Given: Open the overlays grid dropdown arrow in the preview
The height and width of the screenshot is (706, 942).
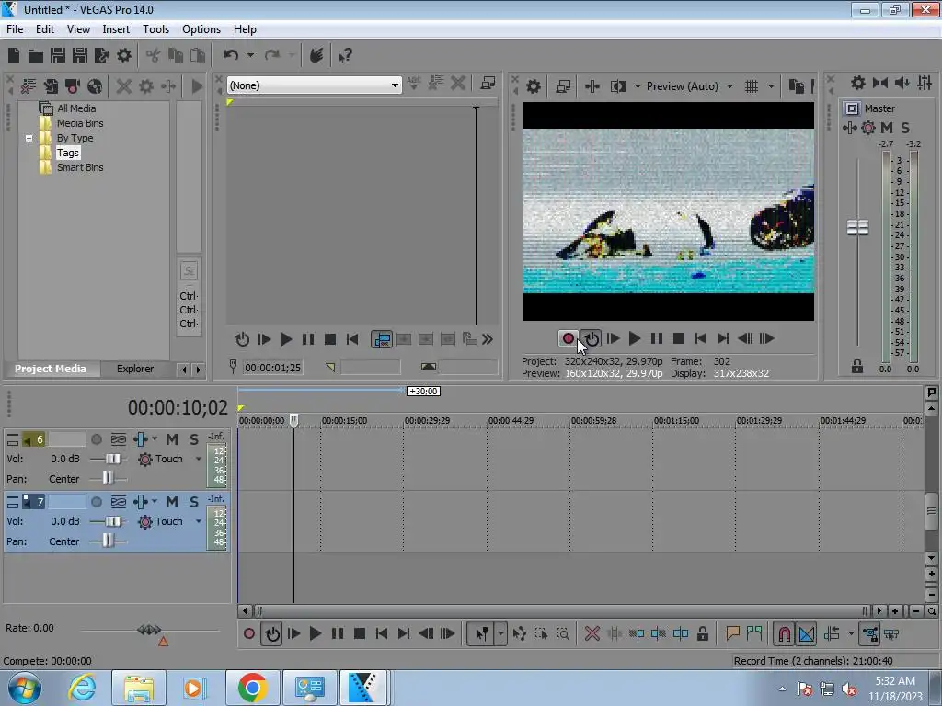Looking at the screenshot, I should 772,86.
